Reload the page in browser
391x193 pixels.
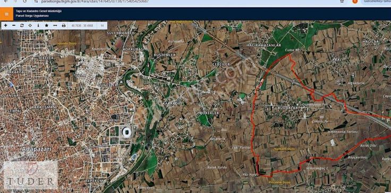click(24, 1)
